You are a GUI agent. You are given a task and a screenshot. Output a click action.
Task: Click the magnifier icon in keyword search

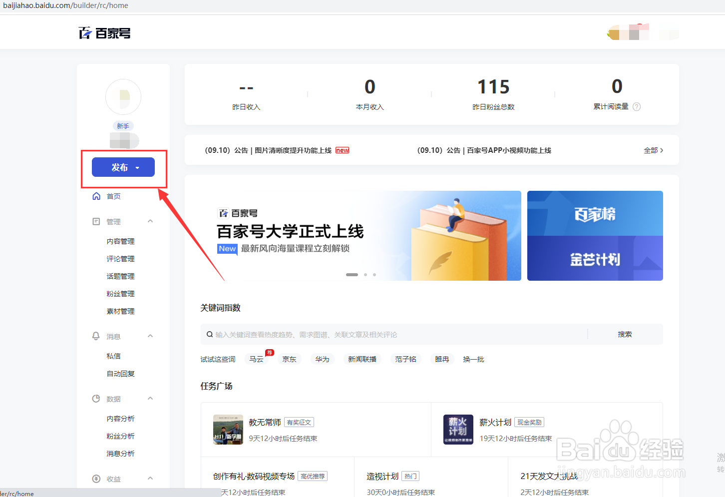(210, 334)
